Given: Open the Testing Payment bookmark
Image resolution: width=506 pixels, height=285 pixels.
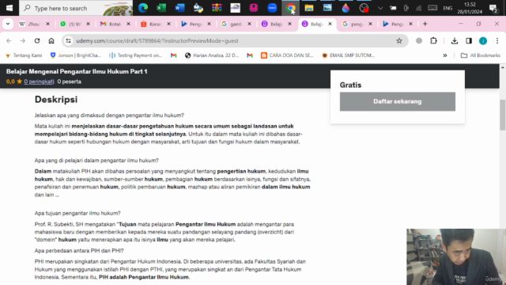Looking at the screenshot, I should (x=136, y=55).
